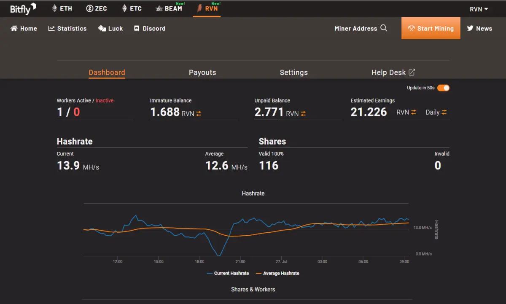Viewport: 506px width, 304px height.
Task: Toggle the auto-update switch
Action: 443,88
